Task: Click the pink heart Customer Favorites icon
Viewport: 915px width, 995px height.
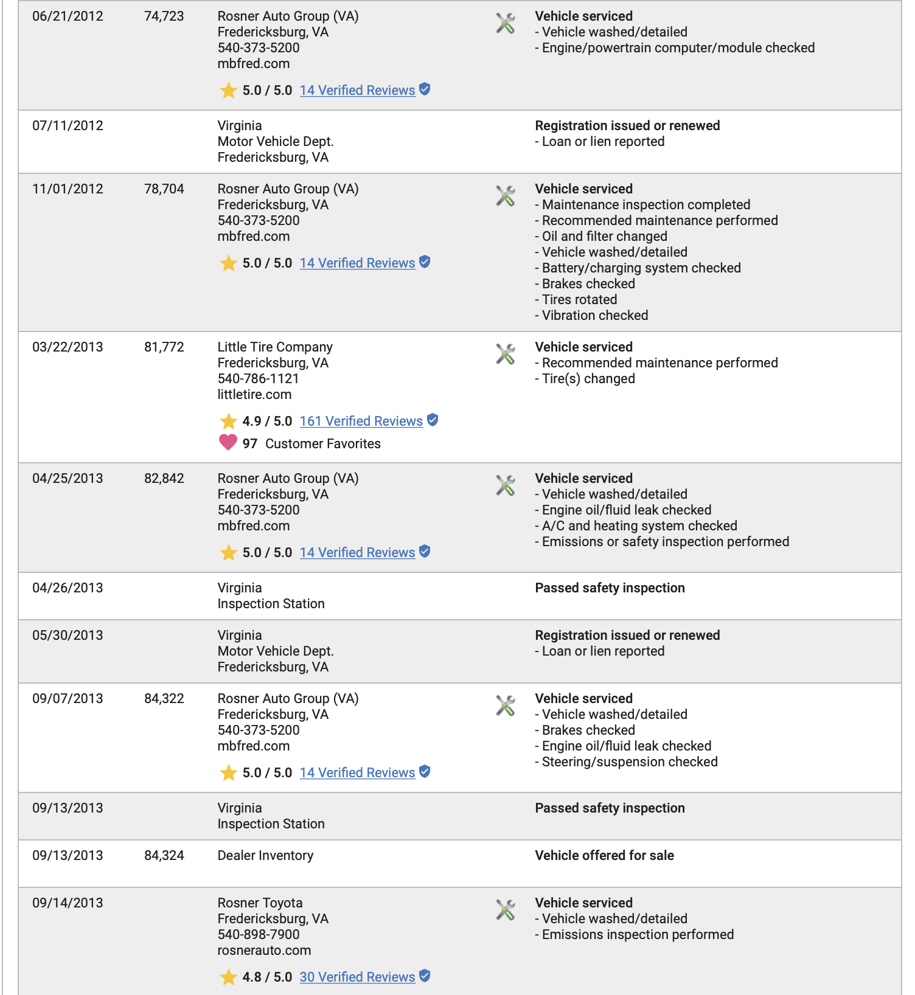Action: coord(228,443)
